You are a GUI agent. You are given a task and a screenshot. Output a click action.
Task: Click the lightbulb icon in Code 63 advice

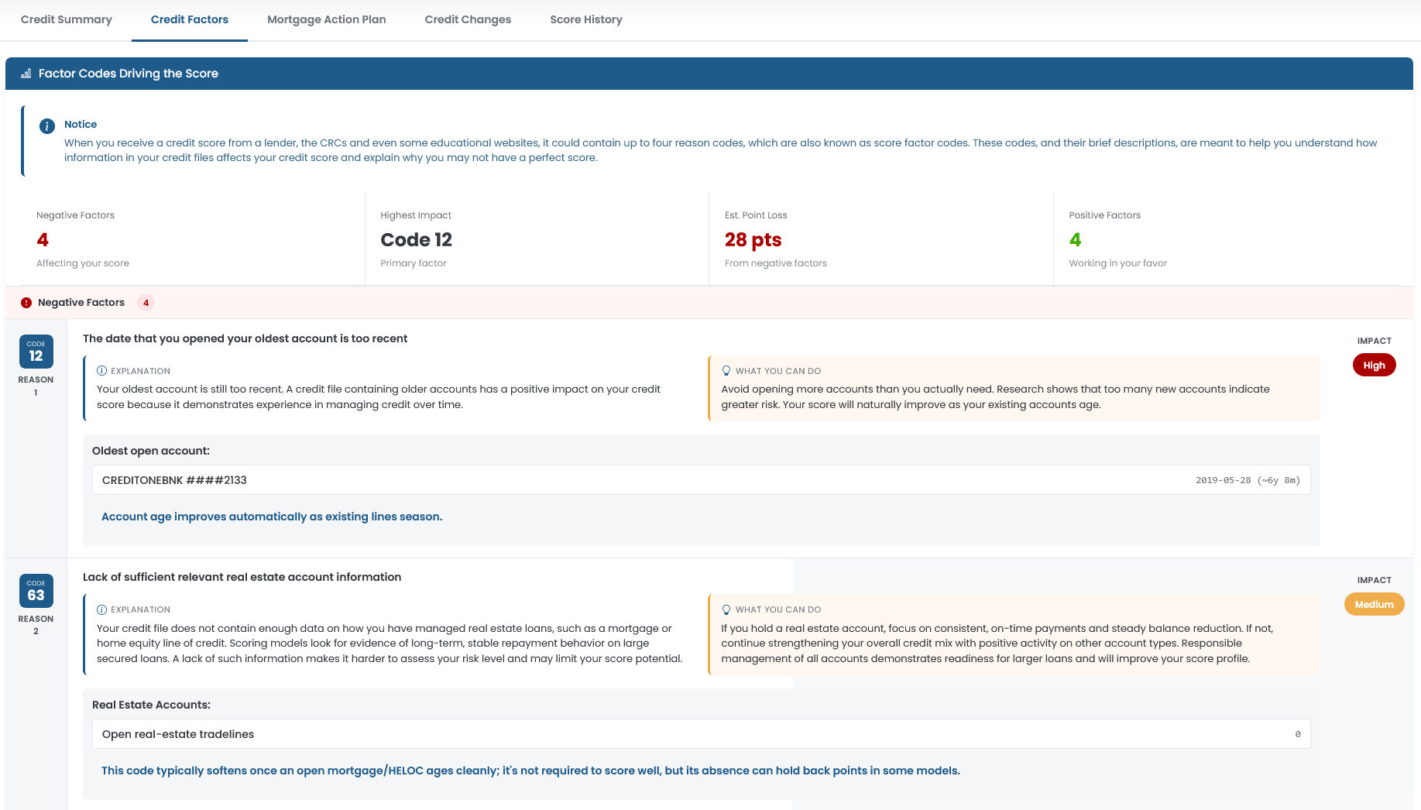(726, 609)
